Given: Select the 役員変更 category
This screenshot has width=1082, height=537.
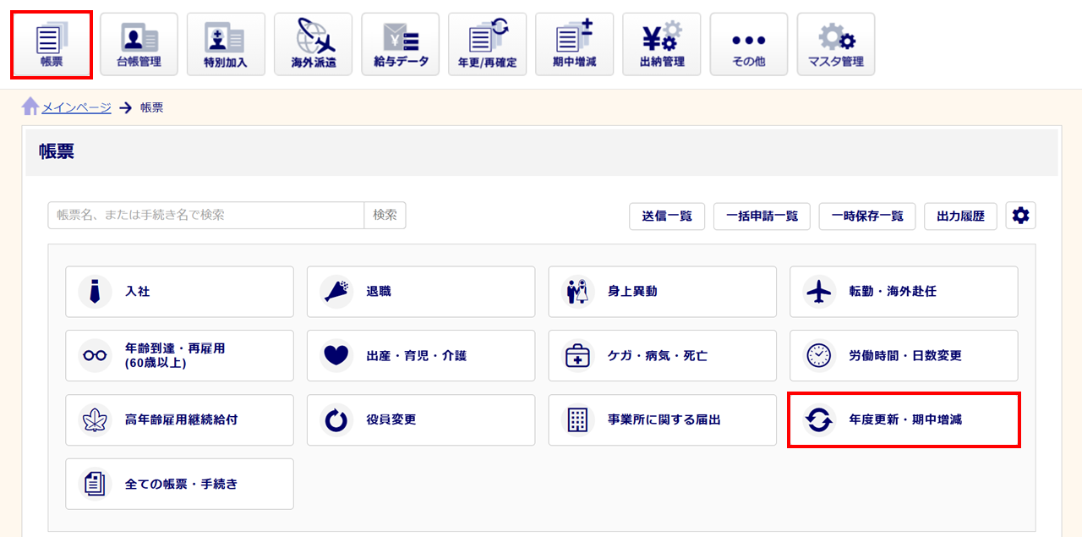Looking at the screenshot, I should tap(421, 420).
